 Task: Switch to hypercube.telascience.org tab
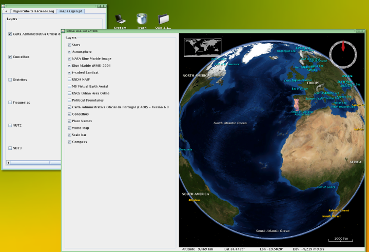34,11
